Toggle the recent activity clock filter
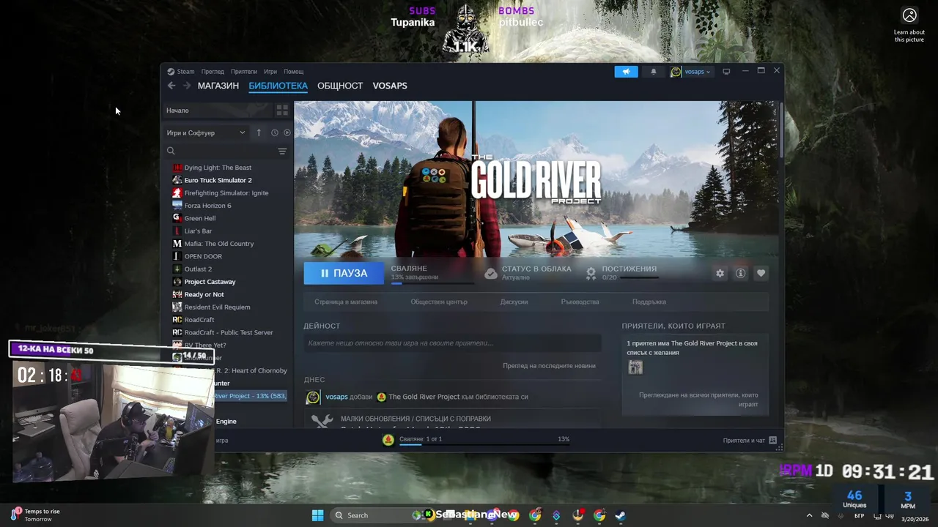The image size is (938, 527). (275, 132)
